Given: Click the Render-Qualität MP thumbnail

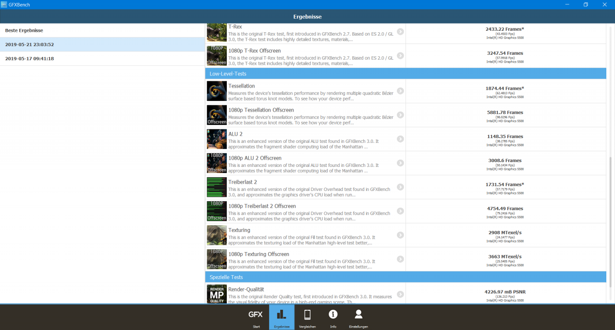Looking at the screenshot, I should (217, 294).
